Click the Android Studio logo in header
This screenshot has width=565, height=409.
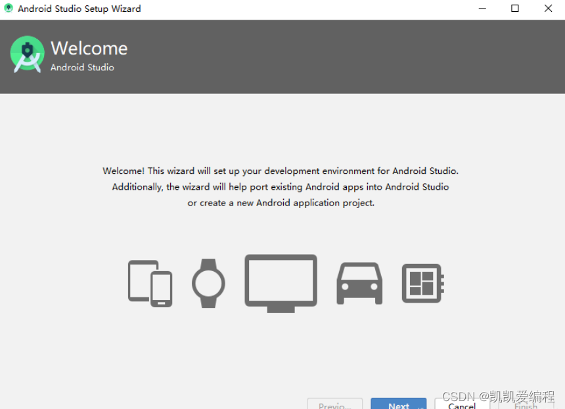pyautogui.click(x=28, y=54)
